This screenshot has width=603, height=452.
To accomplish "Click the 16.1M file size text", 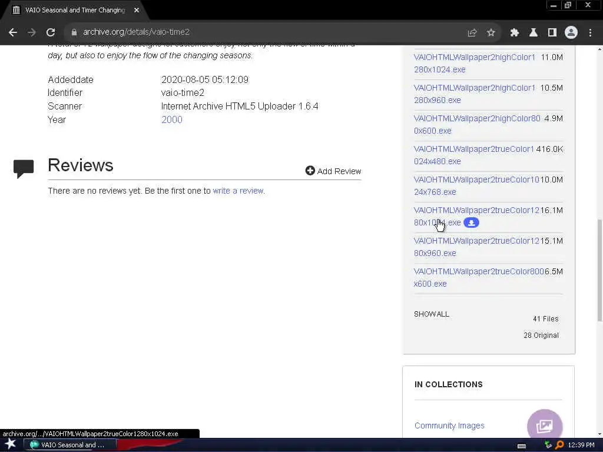I will (x=551, y=210).
